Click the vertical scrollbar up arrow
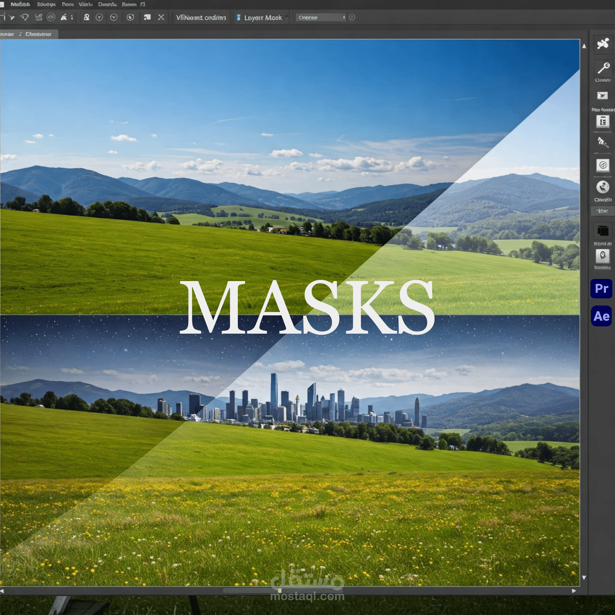 tap(584, 46)
